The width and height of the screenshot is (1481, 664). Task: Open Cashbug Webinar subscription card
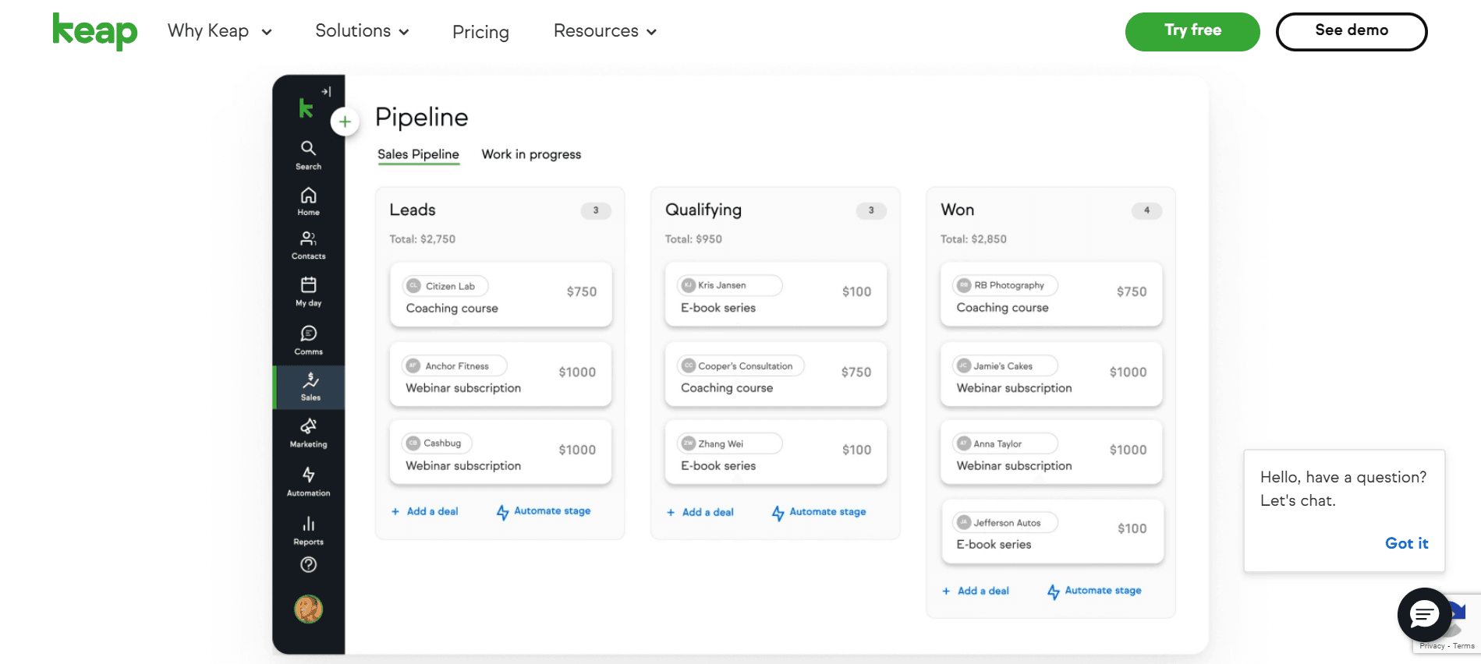[501, 453]
